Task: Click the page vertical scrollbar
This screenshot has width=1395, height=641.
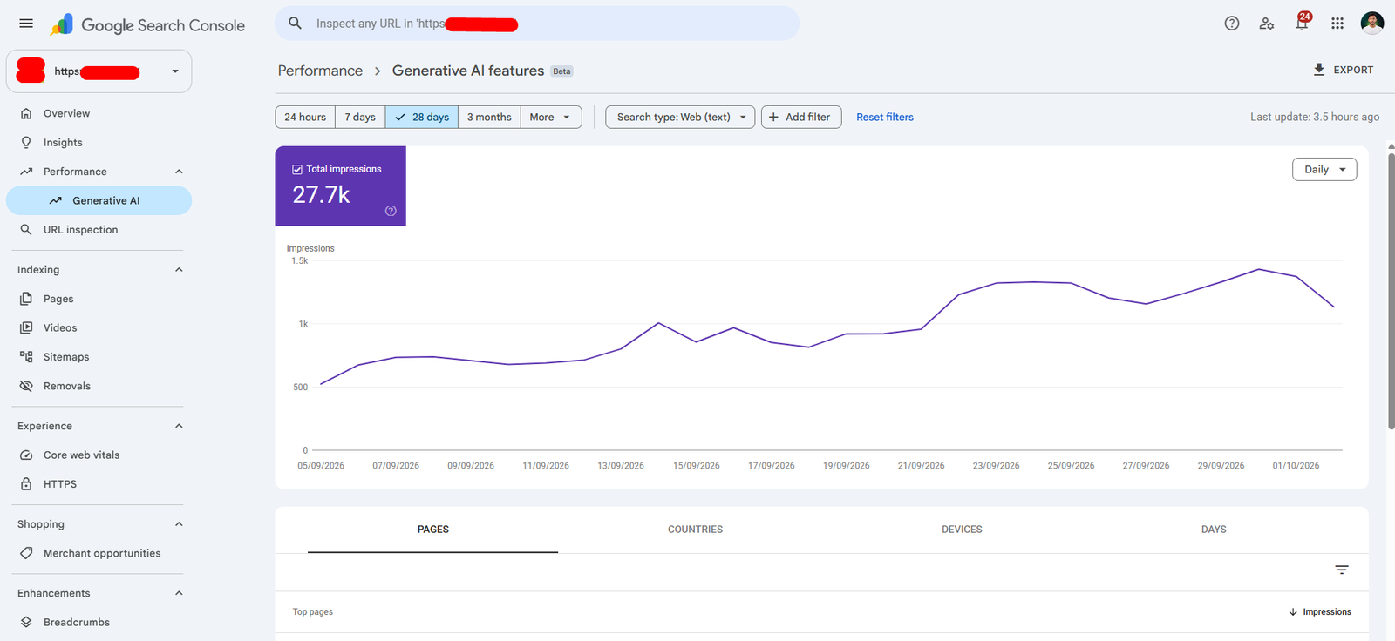Action: pos(1391,292)
